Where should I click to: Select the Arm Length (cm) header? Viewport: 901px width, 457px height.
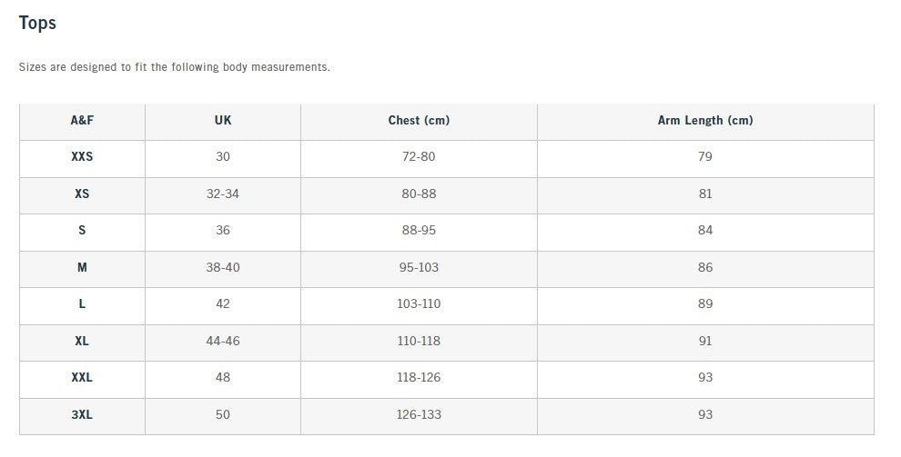(705, 120)
